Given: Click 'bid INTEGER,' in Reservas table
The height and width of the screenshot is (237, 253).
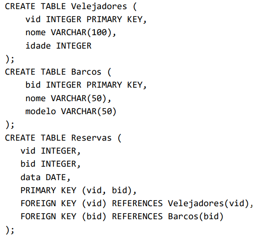Looking at the screenshot, I should [x=50, y=164].
